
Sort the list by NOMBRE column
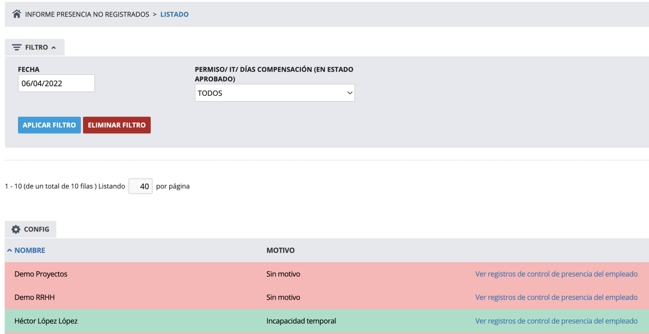pos(30,250)
